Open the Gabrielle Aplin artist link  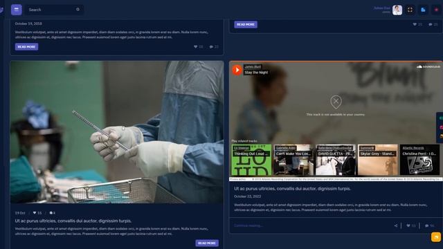point(286,148)
